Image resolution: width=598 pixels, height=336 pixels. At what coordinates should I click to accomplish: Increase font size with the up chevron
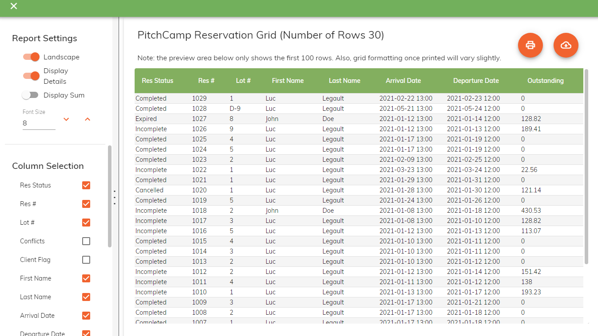coord(88,119)
